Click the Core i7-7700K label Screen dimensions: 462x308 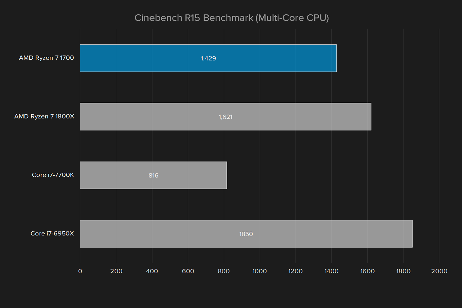[53, 175]
